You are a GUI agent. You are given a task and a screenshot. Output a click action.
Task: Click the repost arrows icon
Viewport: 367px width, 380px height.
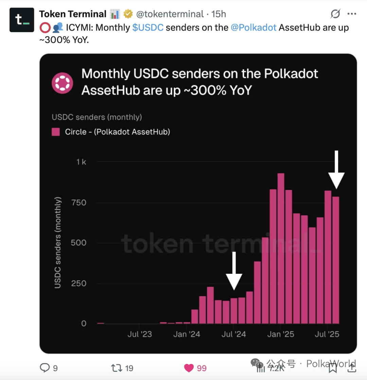tap(117, 368)
